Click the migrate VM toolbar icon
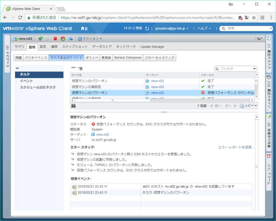 [70, 39]
